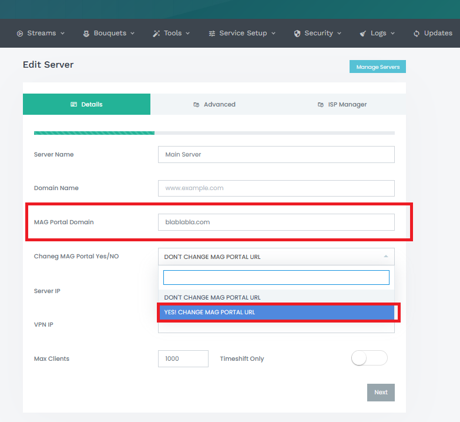Click the ISP Manager tab icon

(x=320, y=105)
